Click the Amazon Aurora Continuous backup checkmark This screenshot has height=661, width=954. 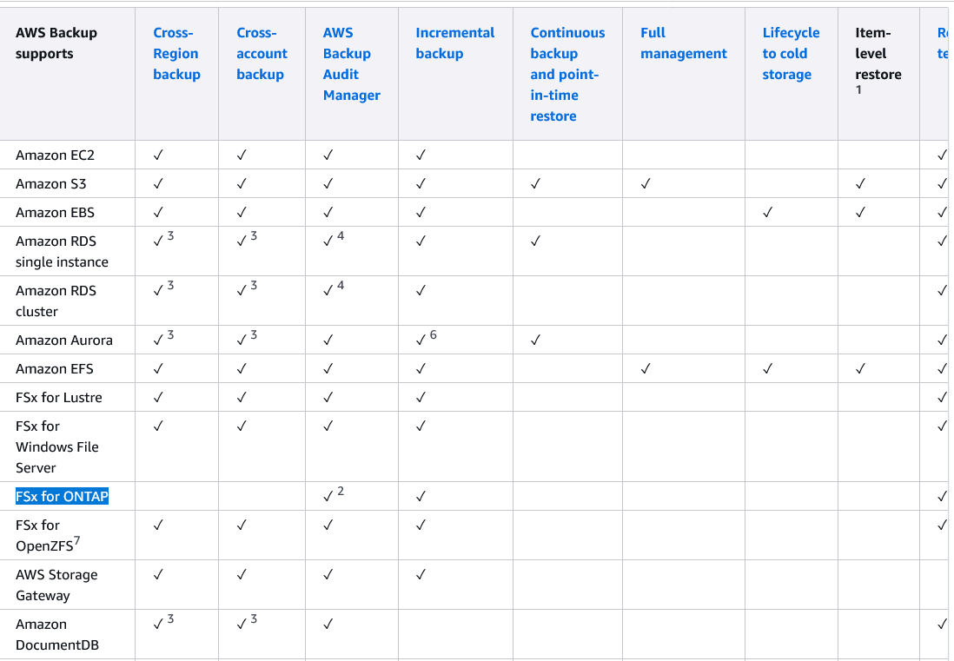click(x=535, y=340)
